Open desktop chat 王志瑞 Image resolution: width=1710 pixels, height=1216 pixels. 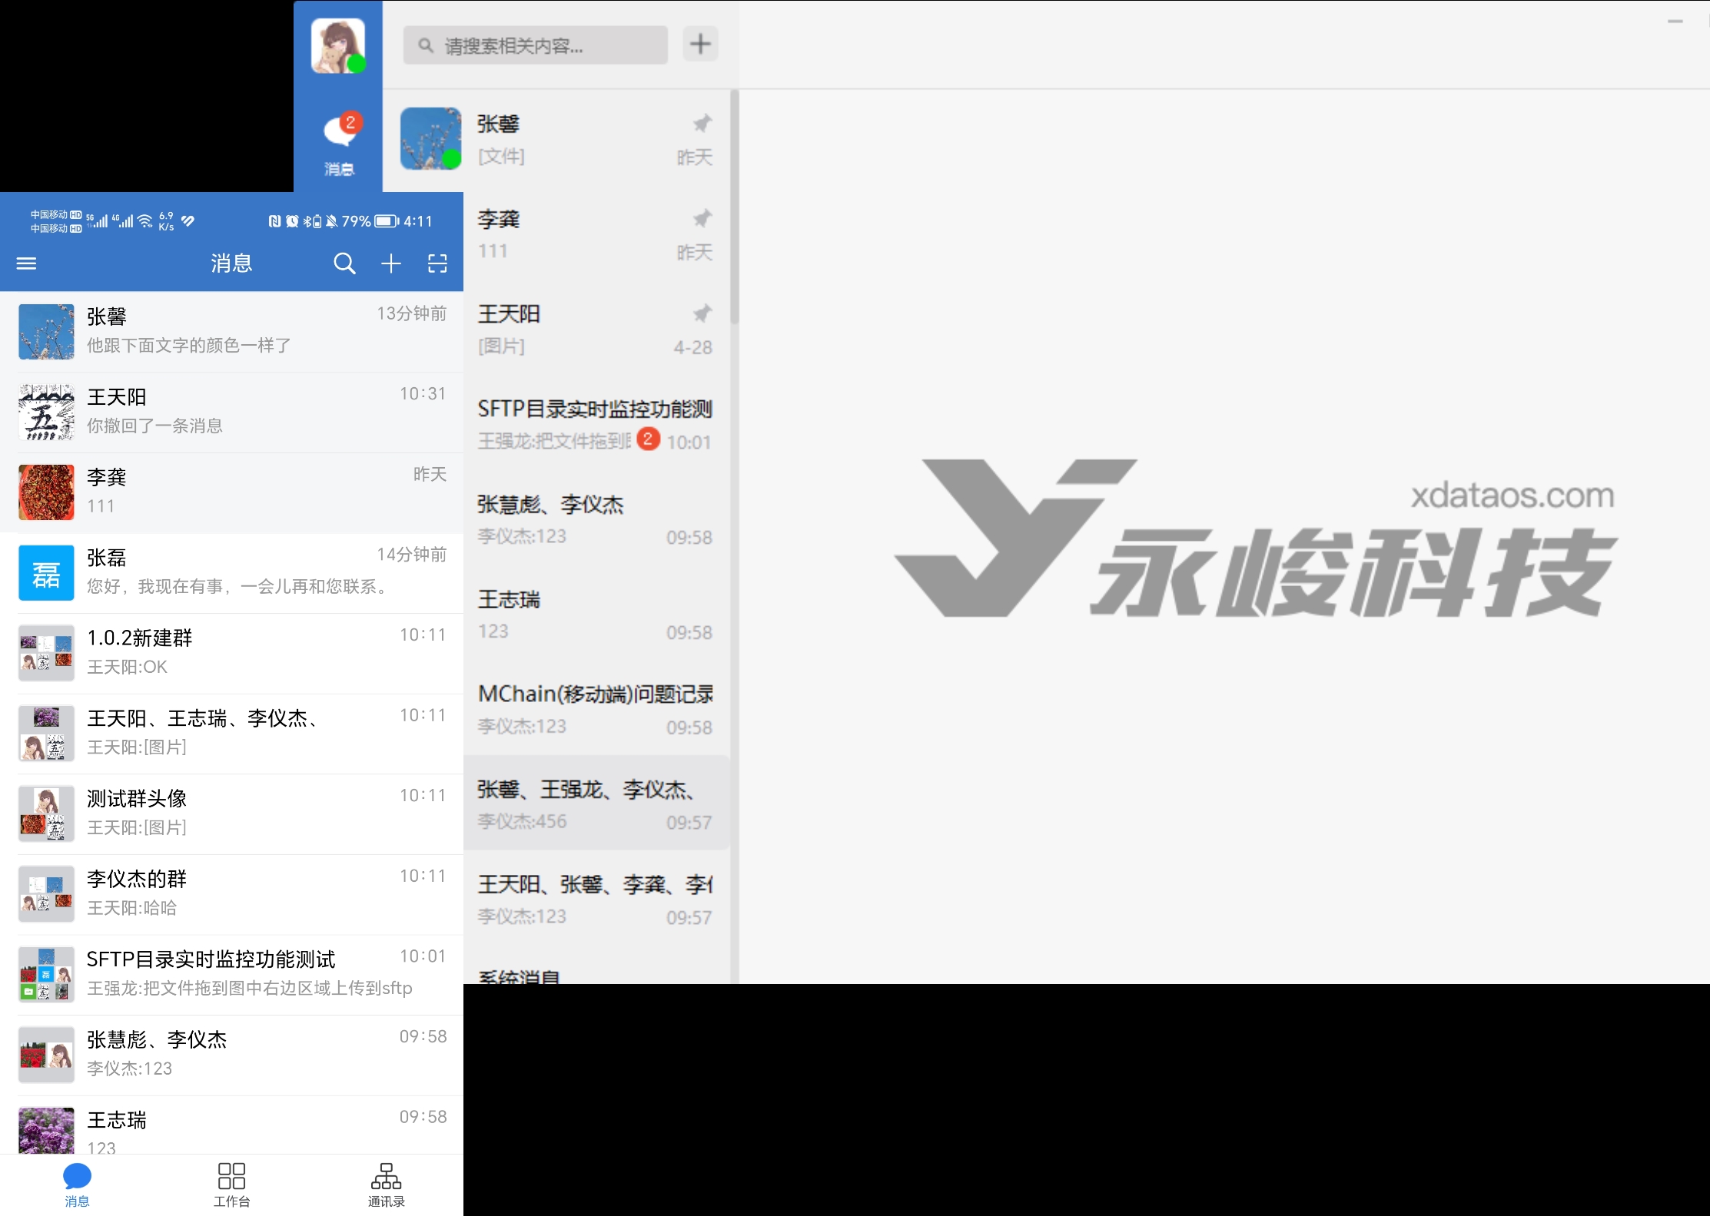tap(596, 615)
